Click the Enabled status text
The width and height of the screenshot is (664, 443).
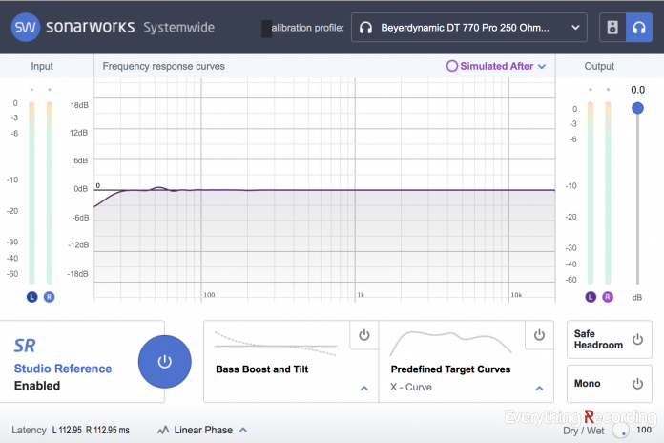37,386
